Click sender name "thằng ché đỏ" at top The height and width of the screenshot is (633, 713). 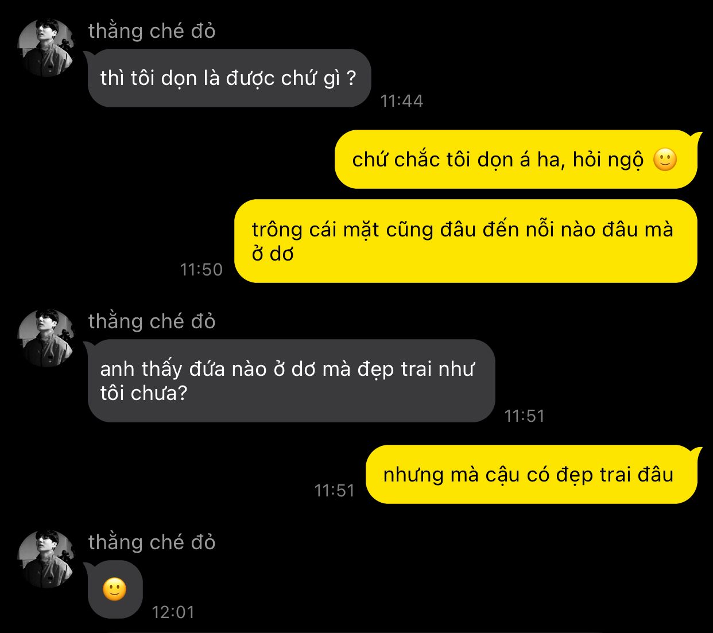pos(152,31)
